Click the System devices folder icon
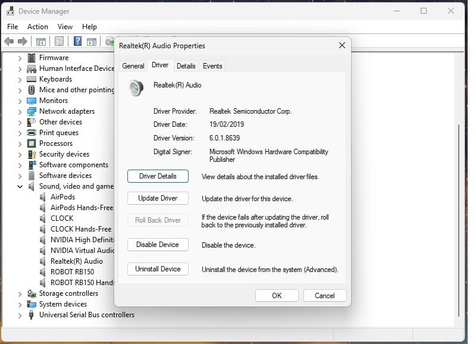Screen dimensions: 476x344 point(32,304)
